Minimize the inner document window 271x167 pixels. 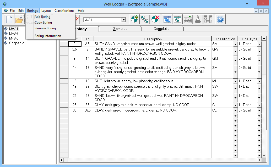pyautogui.click(x=256, y=11)
